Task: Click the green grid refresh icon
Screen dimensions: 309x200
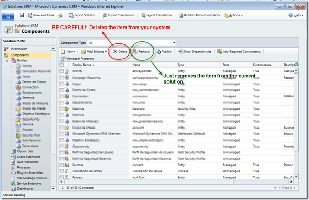Action: click(x=297, y=65)
